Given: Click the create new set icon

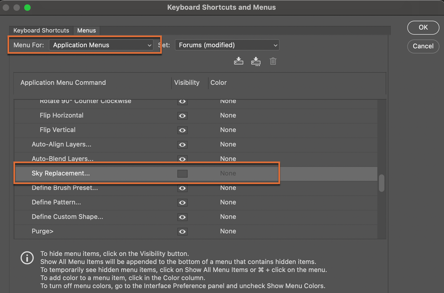Looking at the screenshot, I should click(x=256, y=61).
